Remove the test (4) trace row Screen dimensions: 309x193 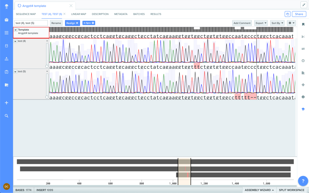(x=47, y=41)
